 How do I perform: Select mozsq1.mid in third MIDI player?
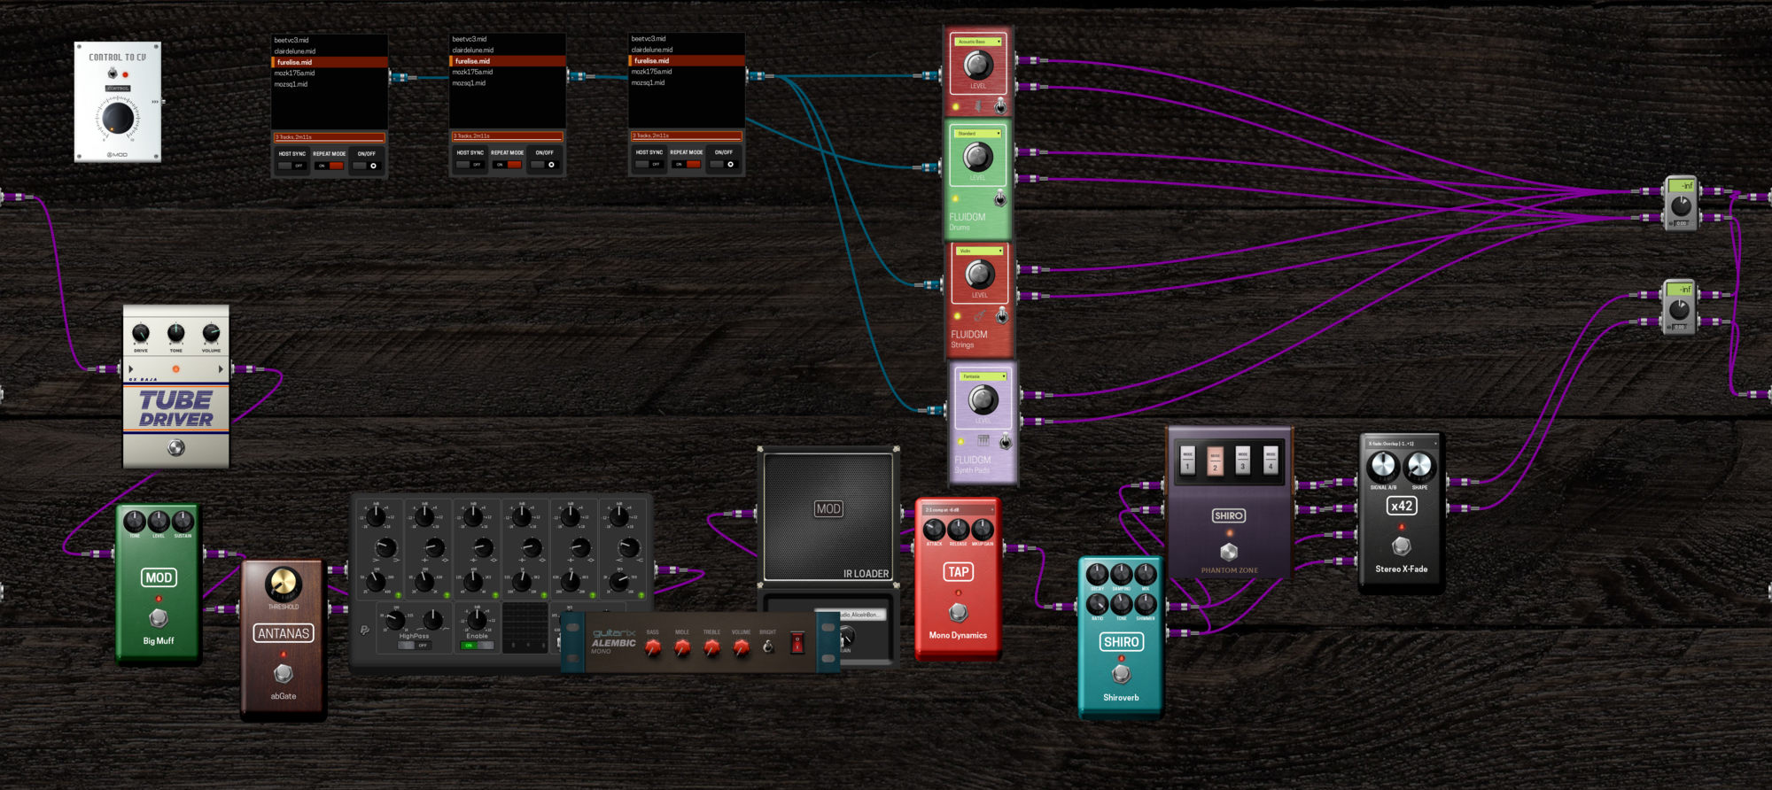pos(687,82)
